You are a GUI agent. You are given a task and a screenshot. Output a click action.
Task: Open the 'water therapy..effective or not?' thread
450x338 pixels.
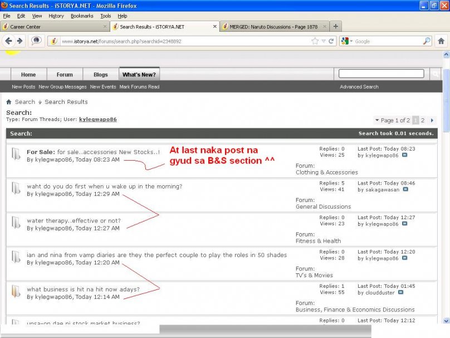[x=74, y=221]
